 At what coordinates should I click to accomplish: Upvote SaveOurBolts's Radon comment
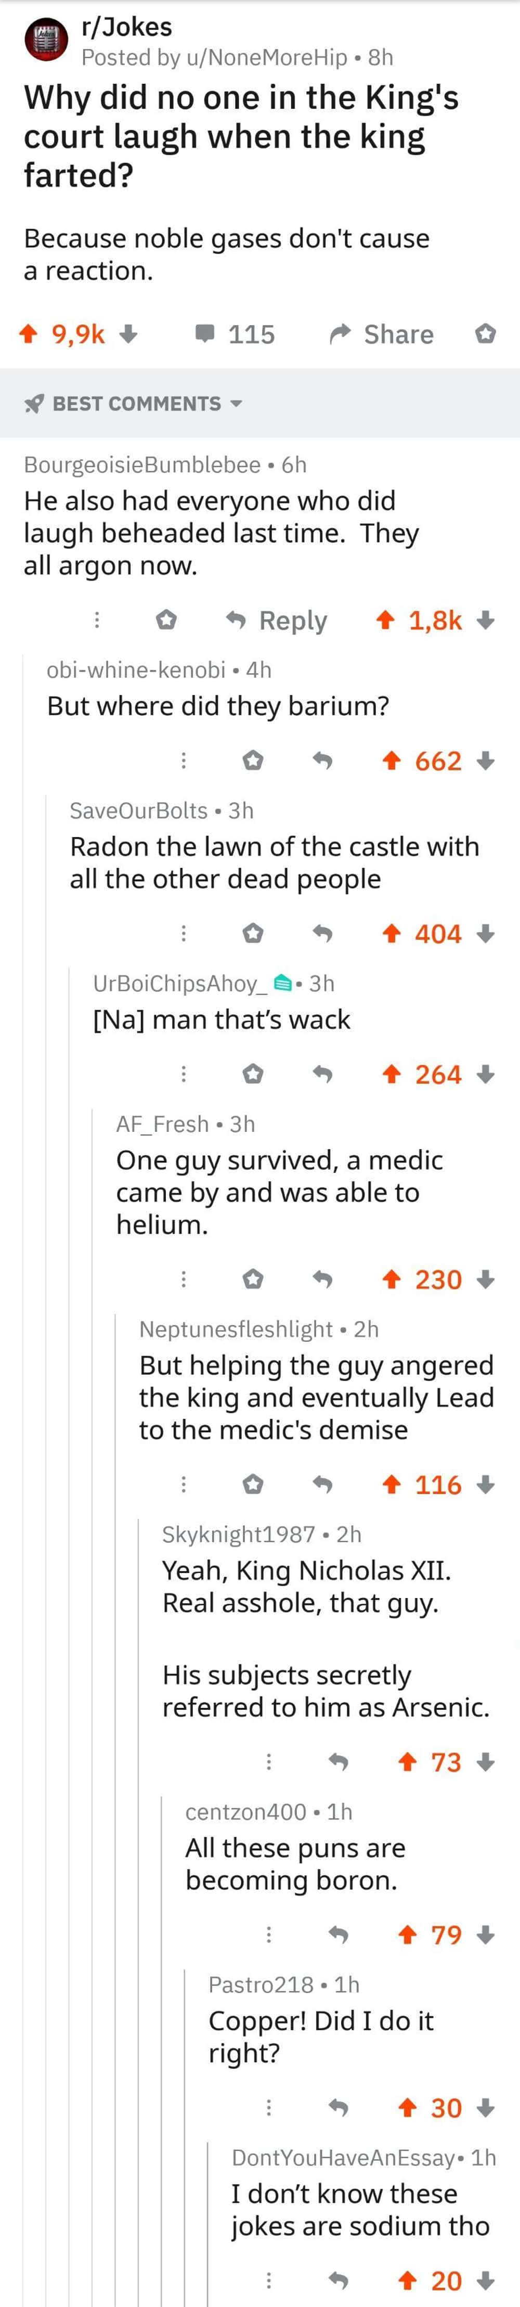point(390,934)
